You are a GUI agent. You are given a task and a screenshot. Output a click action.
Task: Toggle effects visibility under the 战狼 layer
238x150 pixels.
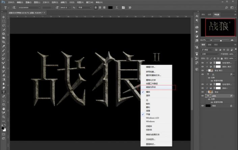(x=209, y=99)
